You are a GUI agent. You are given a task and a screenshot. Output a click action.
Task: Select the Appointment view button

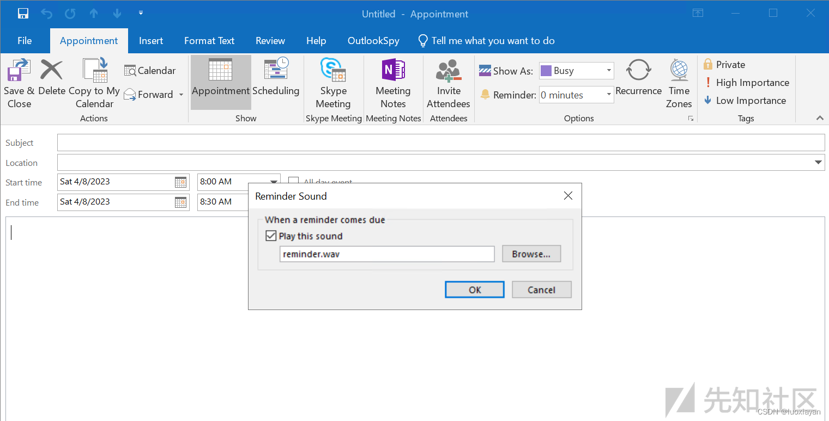click(221, 82)
